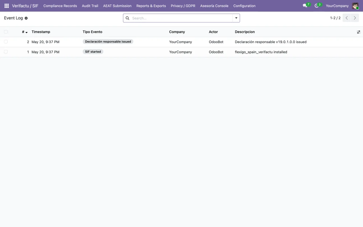Image resolution: width=363 pixels, height=227 pixels.
Task: Open 'Declaración responsable v19.0.1.0.0 issued' description
Action: [x=271, y=42]
